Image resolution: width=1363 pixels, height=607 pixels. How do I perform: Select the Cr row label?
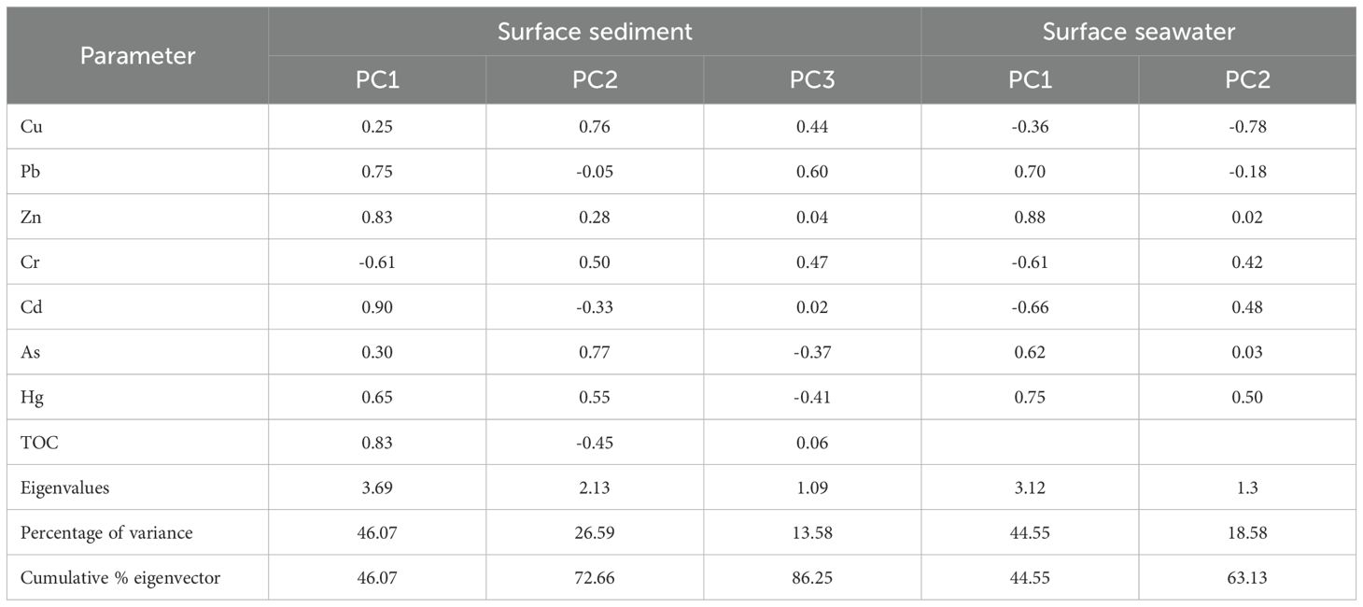pos(31,262)
